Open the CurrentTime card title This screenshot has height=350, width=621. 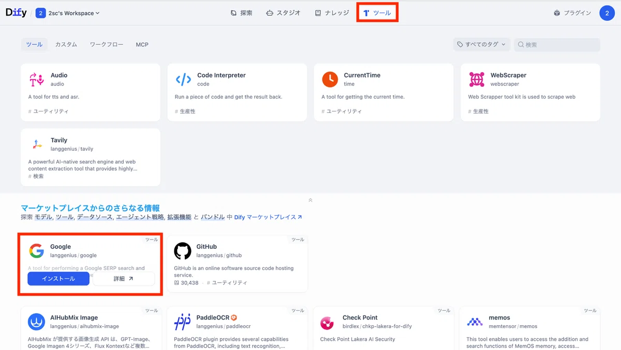pos(362,75)
